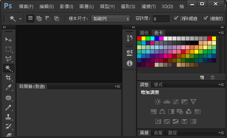
Task: Collapse right panels to icons
Action: (x=222, y=27)
